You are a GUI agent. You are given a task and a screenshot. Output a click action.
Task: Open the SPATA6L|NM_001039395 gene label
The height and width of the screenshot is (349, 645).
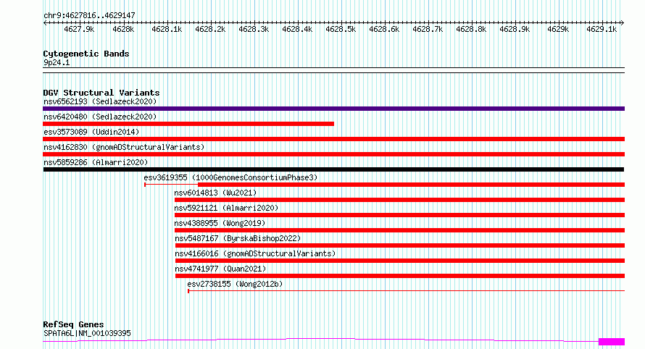(87, 333)
